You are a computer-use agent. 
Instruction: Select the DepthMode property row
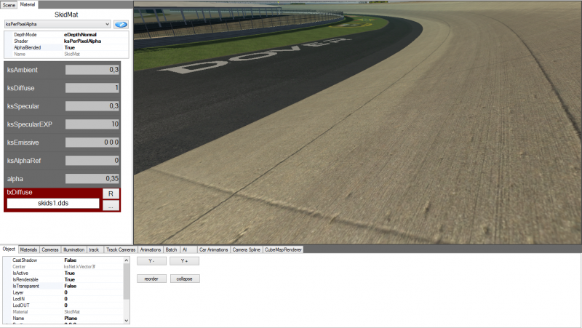67,34
